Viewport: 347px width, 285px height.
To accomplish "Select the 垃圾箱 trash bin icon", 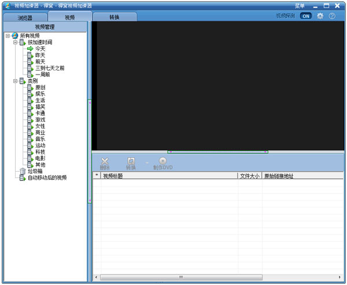I will click(x=23, y=171).
